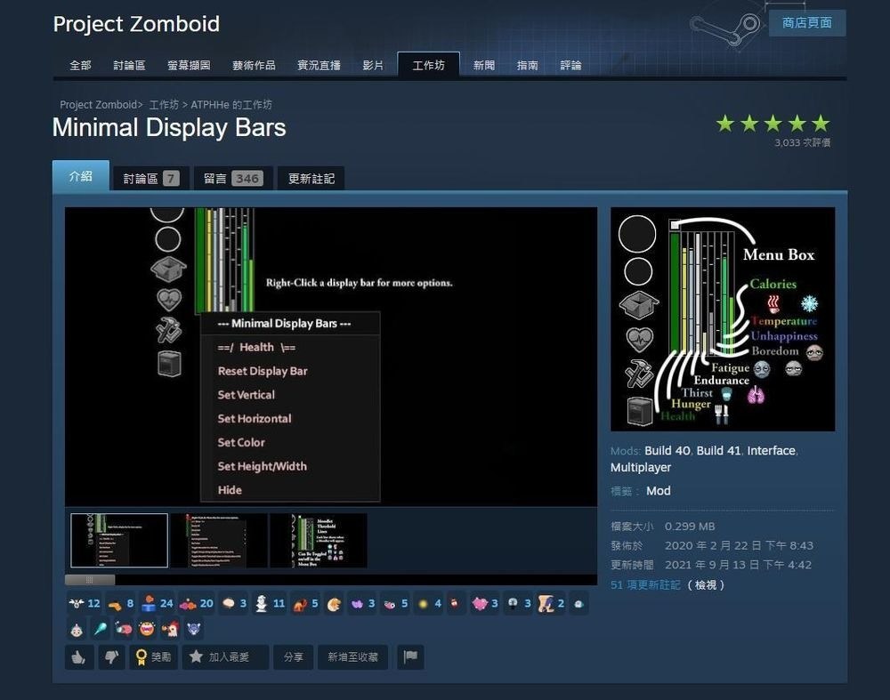Open the 螢幕擷圖 tab
Viewport: 890px width, 700px height.
pos(189,65)
